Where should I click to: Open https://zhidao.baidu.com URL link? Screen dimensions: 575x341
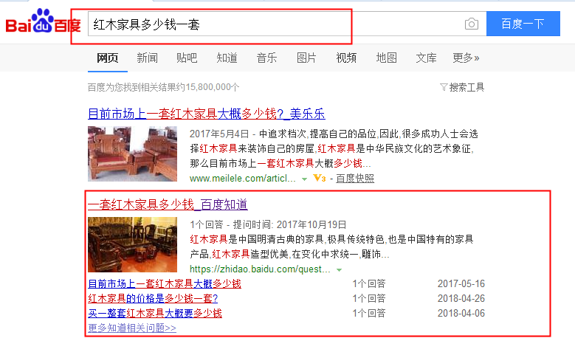[x=260, y=269]
